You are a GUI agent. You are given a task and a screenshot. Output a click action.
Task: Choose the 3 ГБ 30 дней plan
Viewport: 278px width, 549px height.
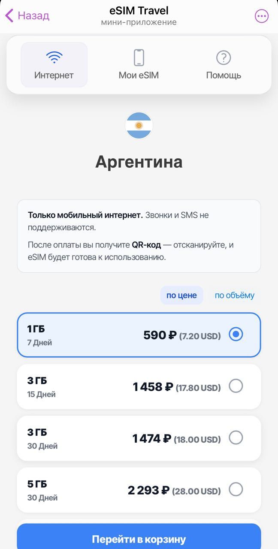click(x=236, y=438)
